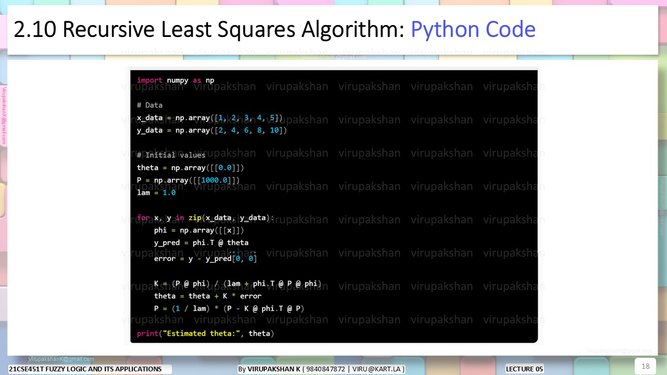
Task: Click the 'theta = np.array([[0.0]])' line
Action: pos(191,168)
